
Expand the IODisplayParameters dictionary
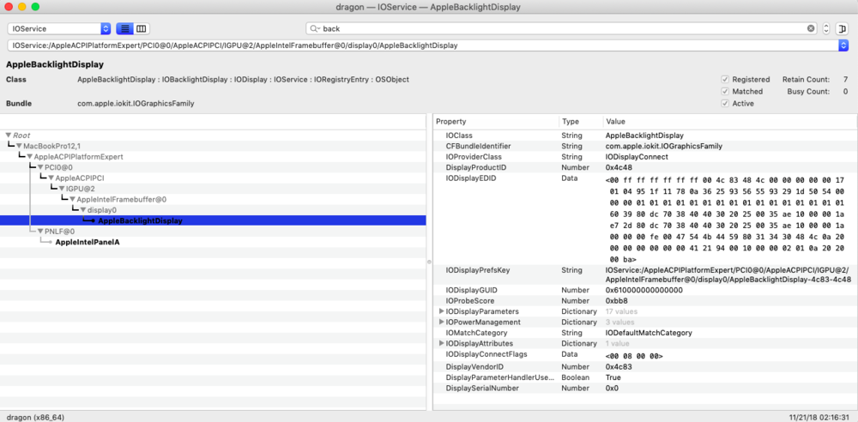click(441, 310)
